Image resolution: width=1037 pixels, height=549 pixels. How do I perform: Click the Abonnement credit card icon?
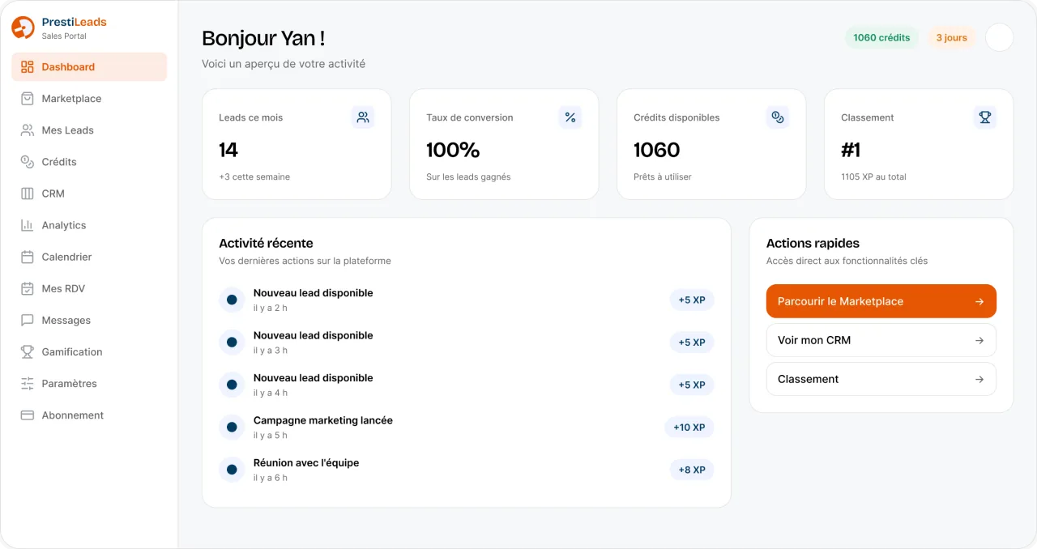pos(28,415)
